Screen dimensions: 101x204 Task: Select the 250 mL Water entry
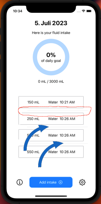51,119
